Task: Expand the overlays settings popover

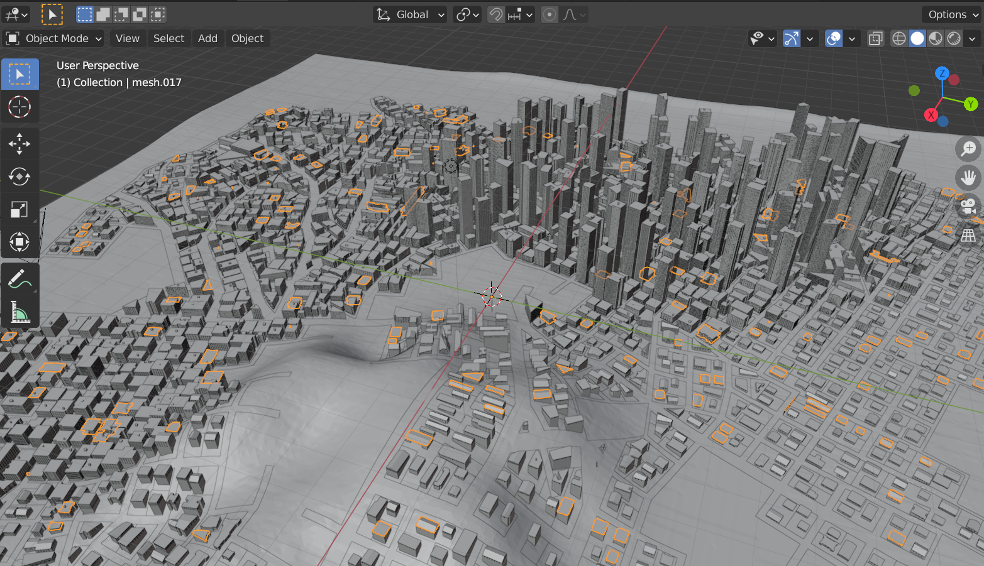Action: [852, 38]
